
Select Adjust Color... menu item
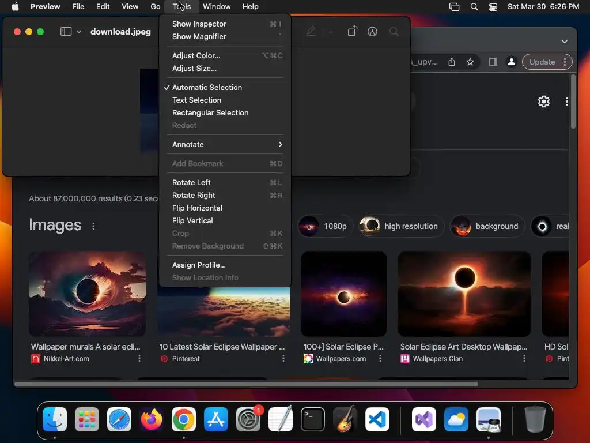[x=225, y=55]
